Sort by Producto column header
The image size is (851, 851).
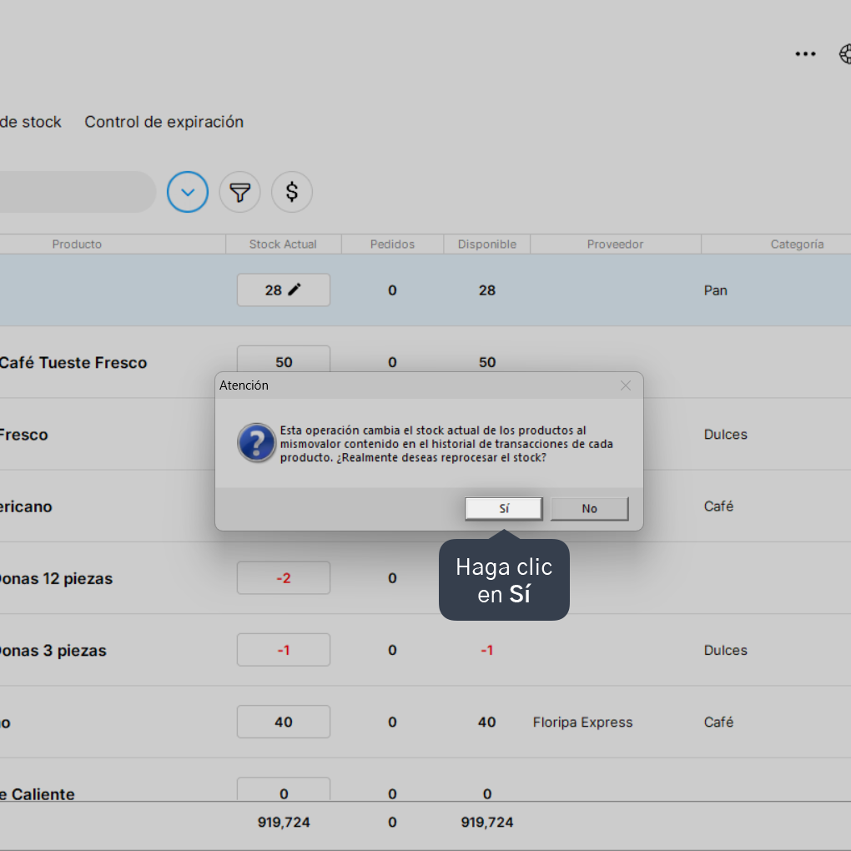click(x=77, y=244)
